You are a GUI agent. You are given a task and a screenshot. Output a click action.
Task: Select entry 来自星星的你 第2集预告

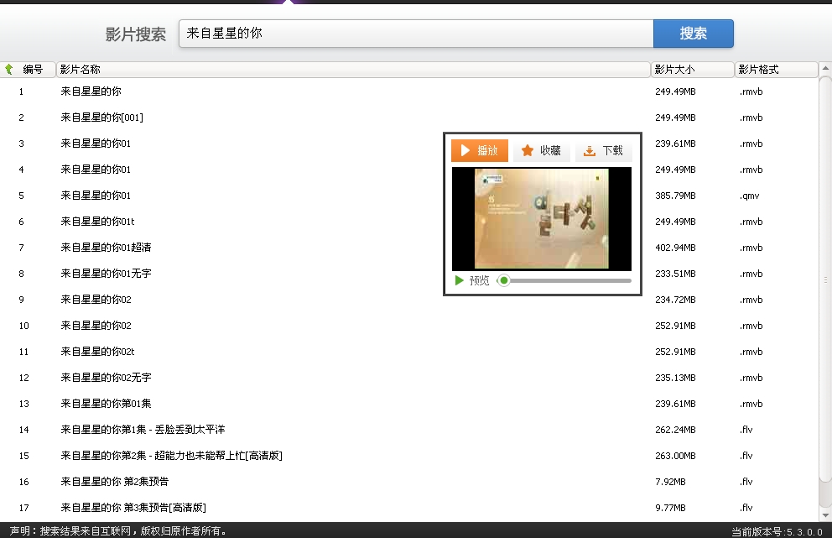(113, 481)
